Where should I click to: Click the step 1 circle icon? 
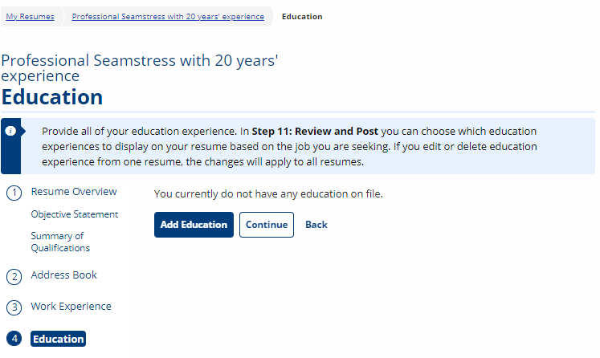coord(14,193)
